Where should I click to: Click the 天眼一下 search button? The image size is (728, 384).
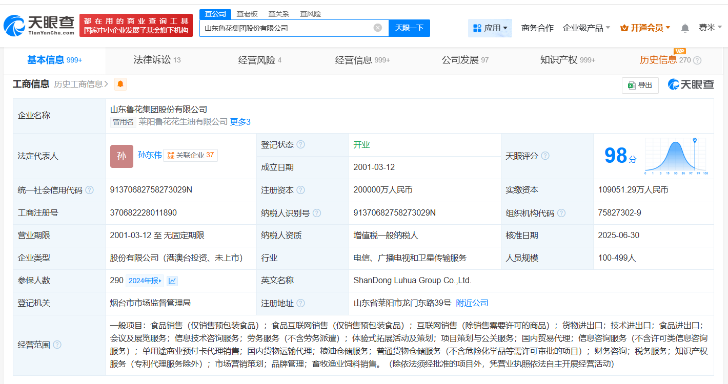tap(409, 28)
